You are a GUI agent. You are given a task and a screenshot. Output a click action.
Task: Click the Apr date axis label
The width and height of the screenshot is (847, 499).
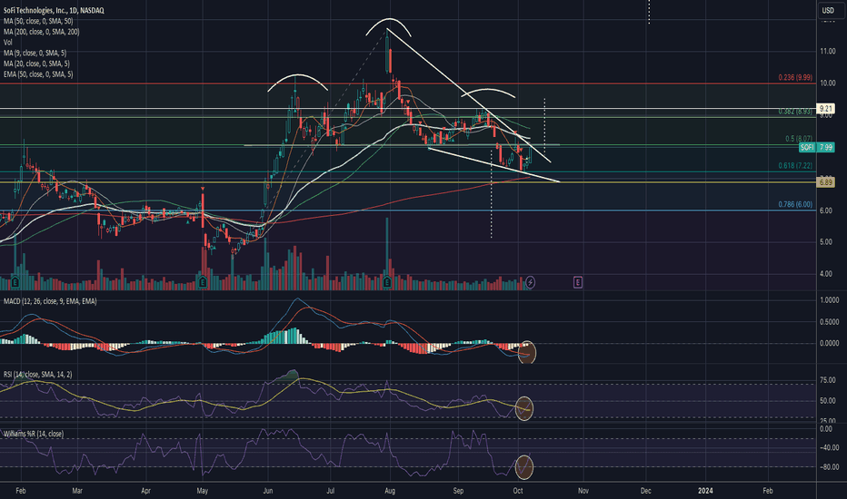tap(145, 491)
